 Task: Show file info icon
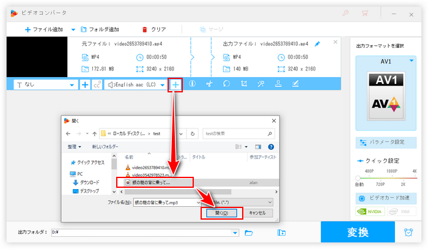point(192,84)
